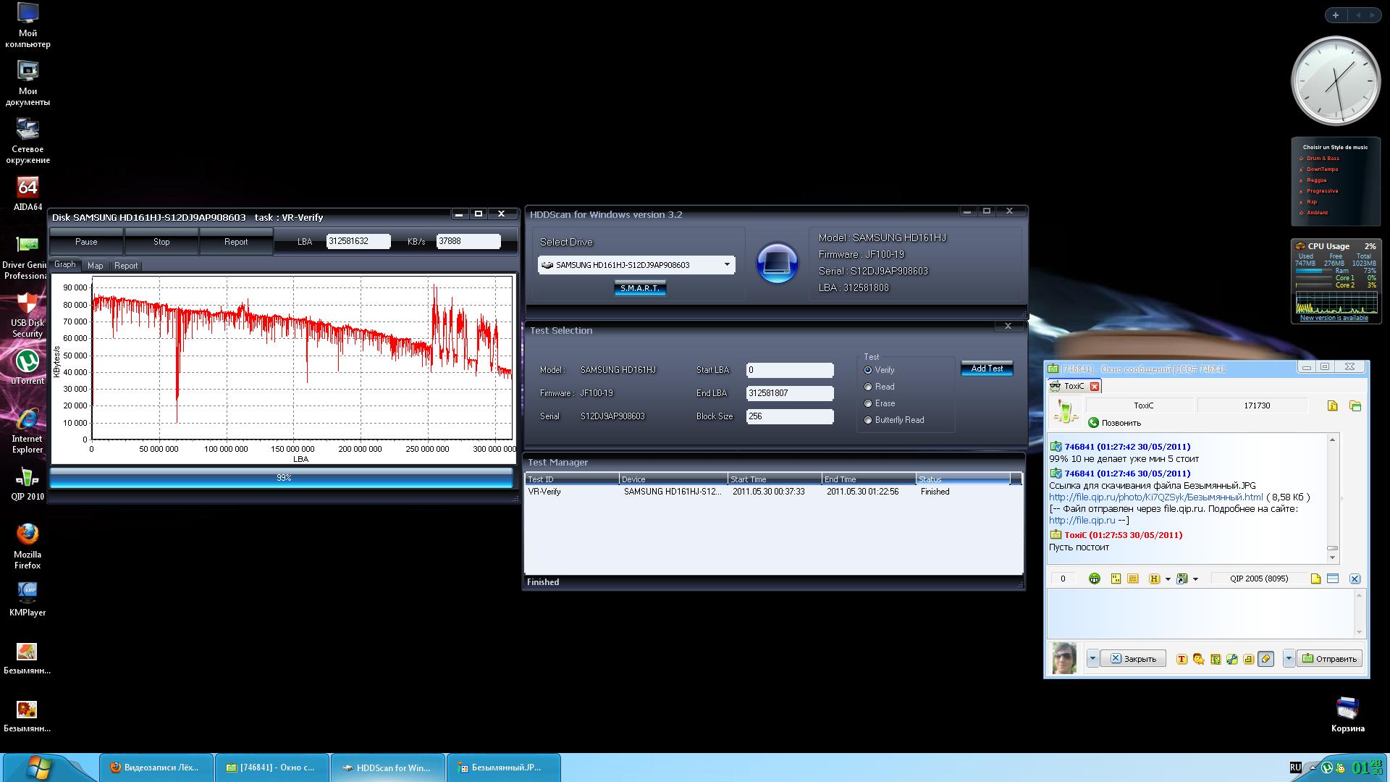Open the Сетевое окружение desktop icon

28,140
